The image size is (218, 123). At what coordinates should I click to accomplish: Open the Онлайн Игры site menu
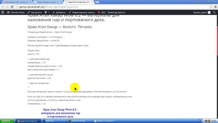point(16,12)
